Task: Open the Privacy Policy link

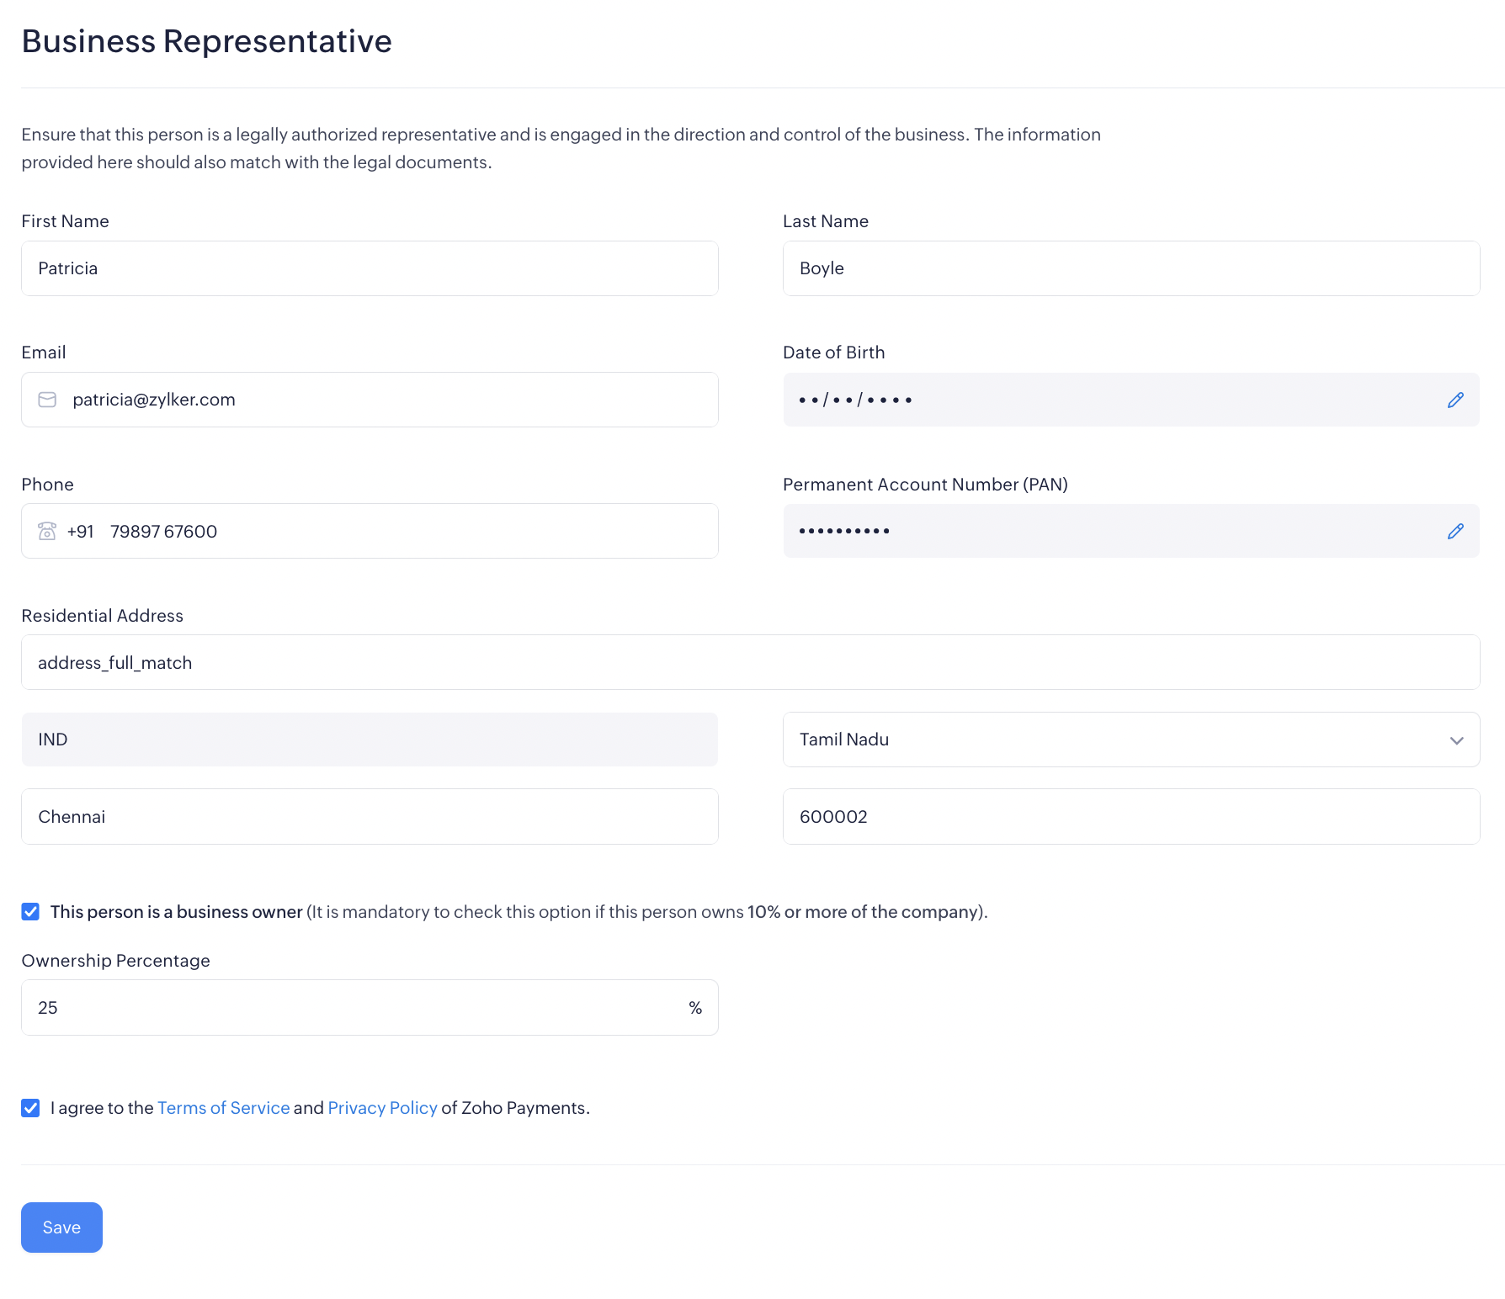Action: [x=382, y=1108]
